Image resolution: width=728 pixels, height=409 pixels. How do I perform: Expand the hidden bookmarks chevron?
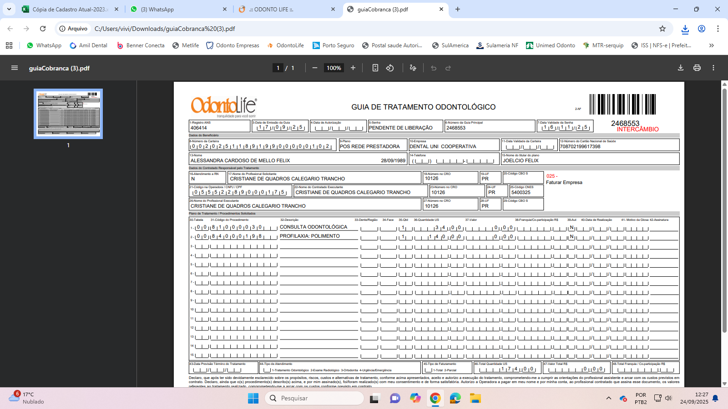(712, 45)
